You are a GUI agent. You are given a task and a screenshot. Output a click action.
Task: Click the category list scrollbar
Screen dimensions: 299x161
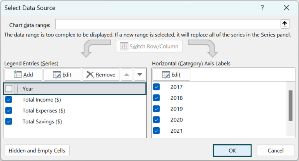click(290, 106)
